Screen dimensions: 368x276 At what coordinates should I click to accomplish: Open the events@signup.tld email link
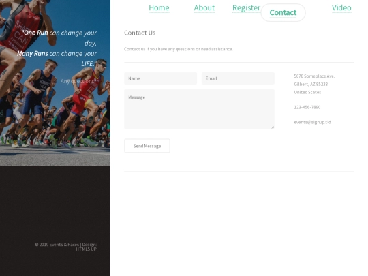coord(312,122)
